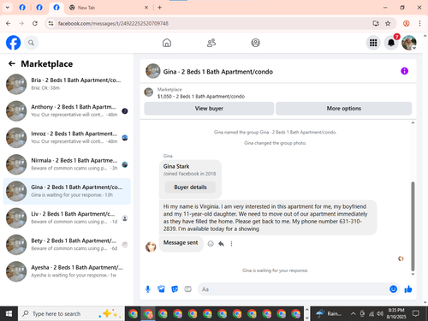Attach a photo with image icon
Screen dimensions: 428x321
pyautogui.click(x=161, y=289)
